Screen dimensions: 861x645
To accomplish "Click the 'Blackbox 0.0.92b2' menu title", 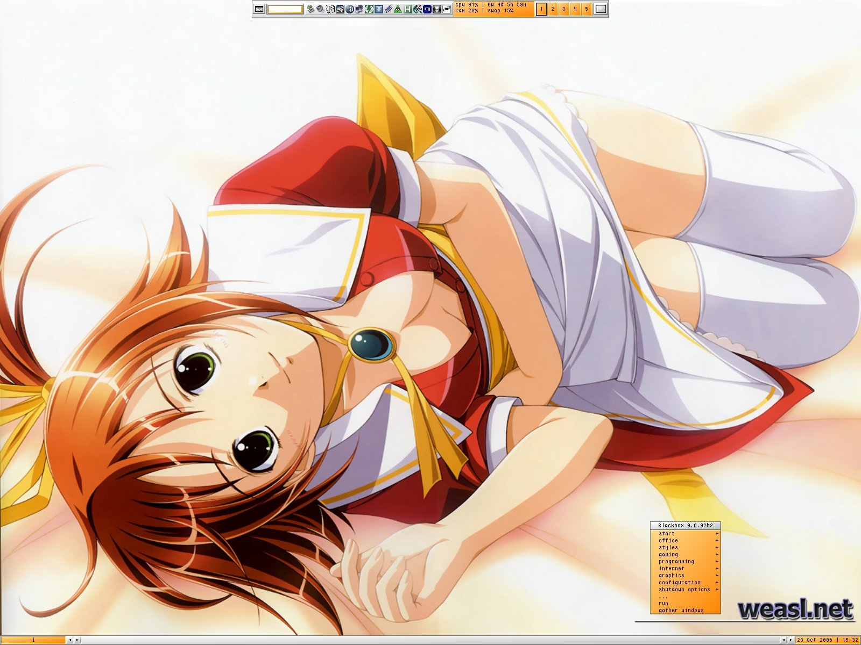I will coord(685,526).
